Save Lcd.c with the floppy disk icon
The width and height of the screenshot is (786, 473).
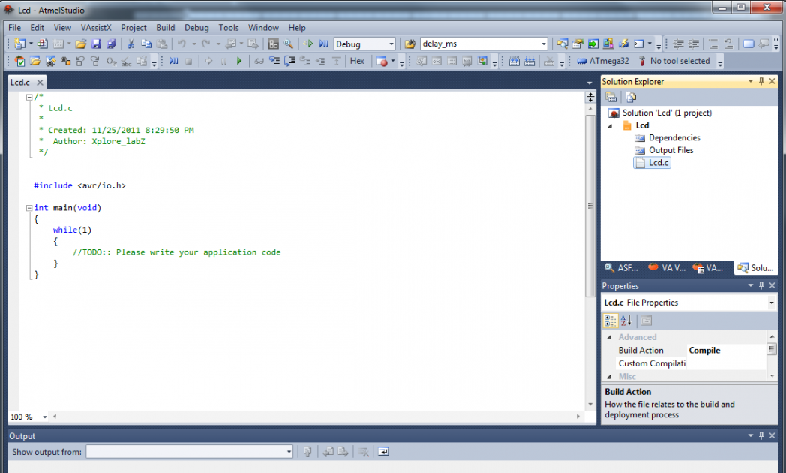tap(96, 44)
